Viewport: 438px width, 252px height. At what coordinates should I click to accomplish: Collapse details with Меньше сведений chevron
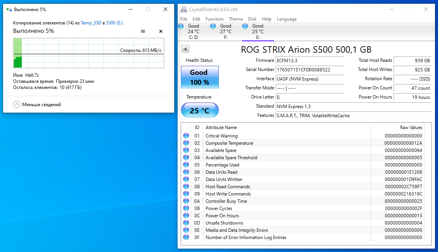click(x=16, y=104)
